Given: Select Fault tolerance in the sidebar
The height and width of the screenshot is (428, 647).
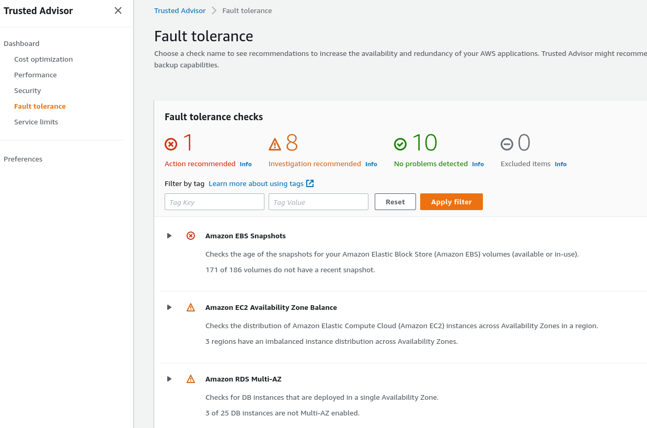Looking at the screenshot, I should [40, 106].
